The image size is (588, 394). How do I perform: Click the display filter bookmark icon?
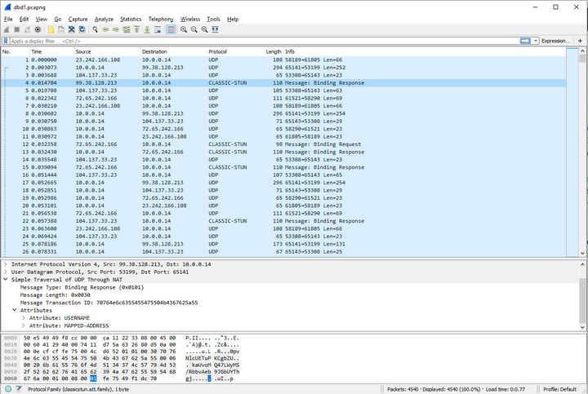pos(7,40)
